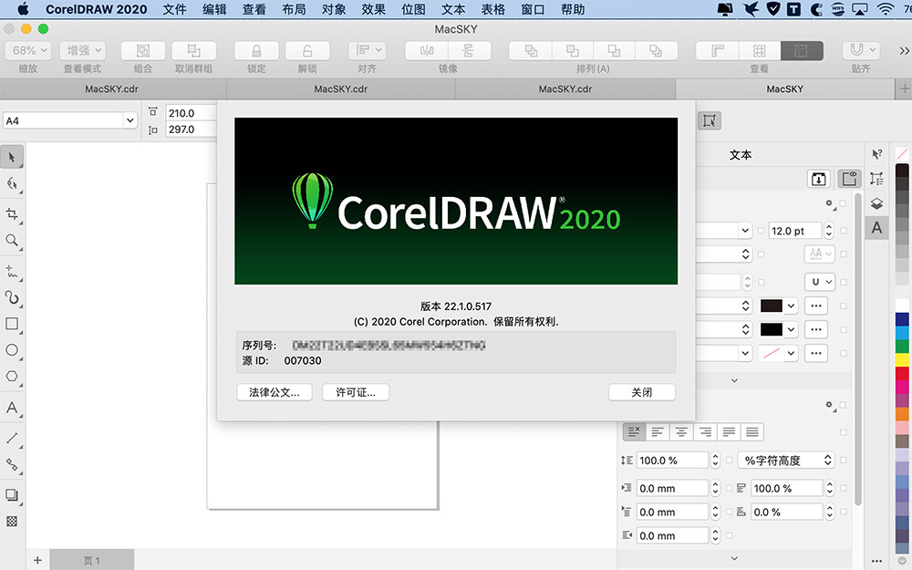
Task: Open the 文件 (File) menu
Action: [174, 9]
